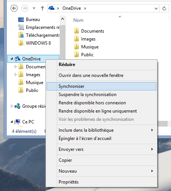Click the navigation pane scroll up arrow
Screen dimensions: 171x191
click(62, 19)
